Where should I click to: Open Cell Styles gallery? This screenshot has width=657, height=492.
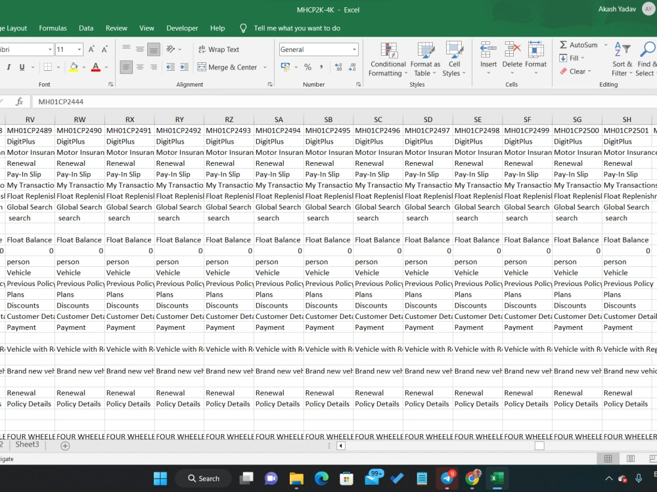[x=454, y=60]
